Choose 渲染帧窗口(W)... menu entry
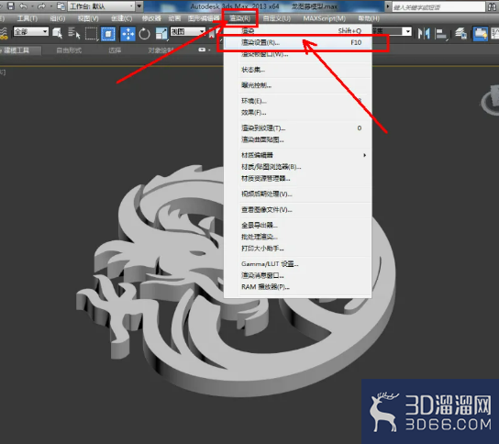The height and width of the screenshot is (444, 499). [298, 54]
